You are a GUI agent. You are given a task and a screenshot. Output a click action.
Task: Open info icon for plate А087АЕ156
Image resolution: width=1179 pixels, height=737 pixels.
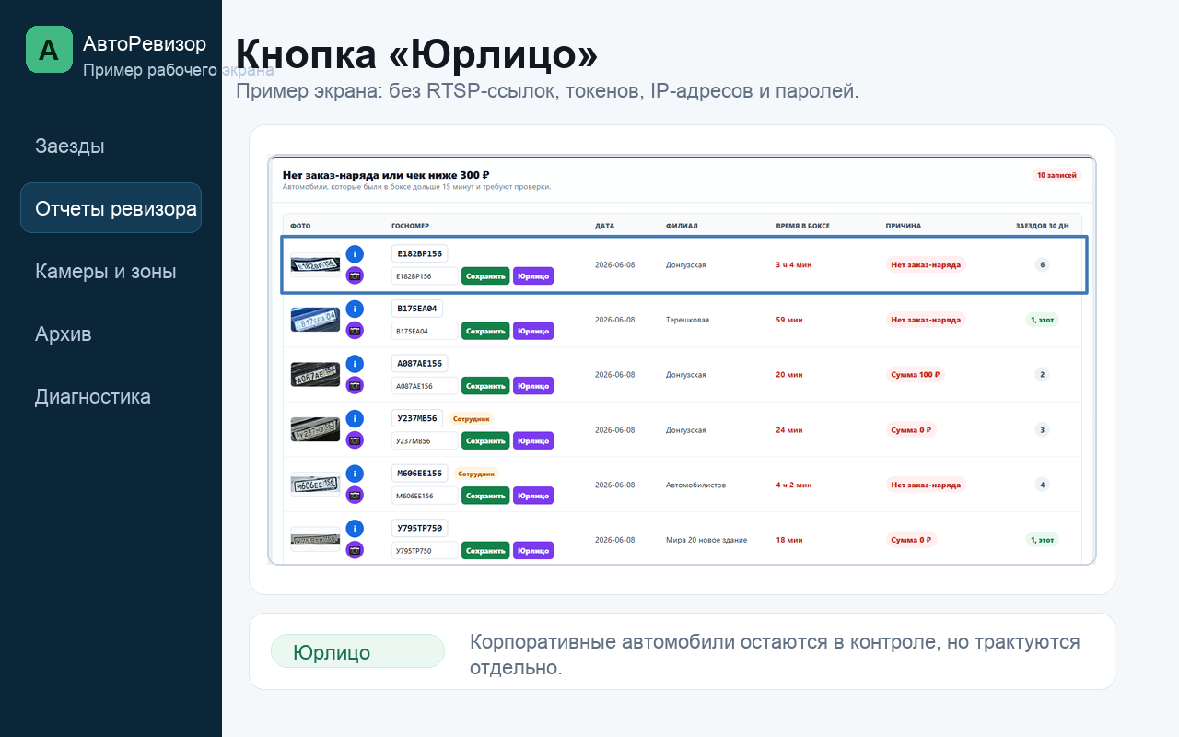pos(355,364)
